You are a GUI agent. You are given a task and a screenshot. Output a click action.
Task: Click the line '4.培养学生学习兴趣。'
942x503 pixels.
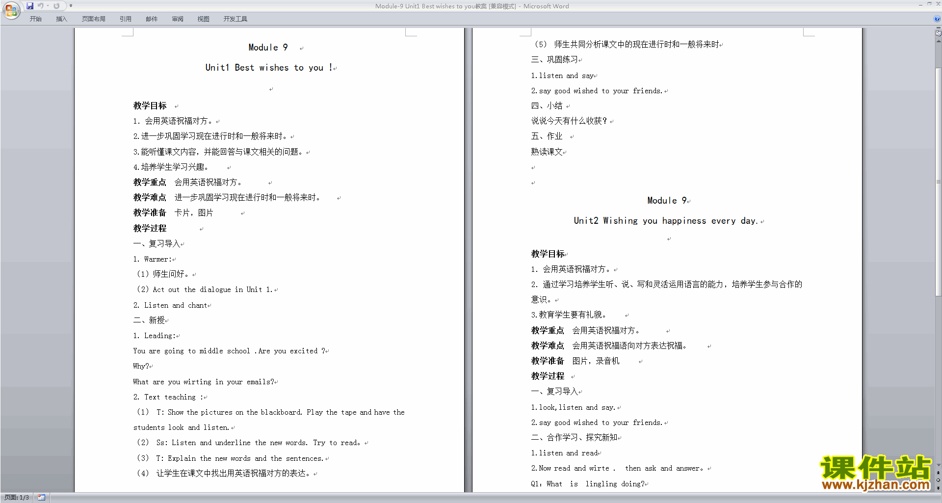click(171, 167)
